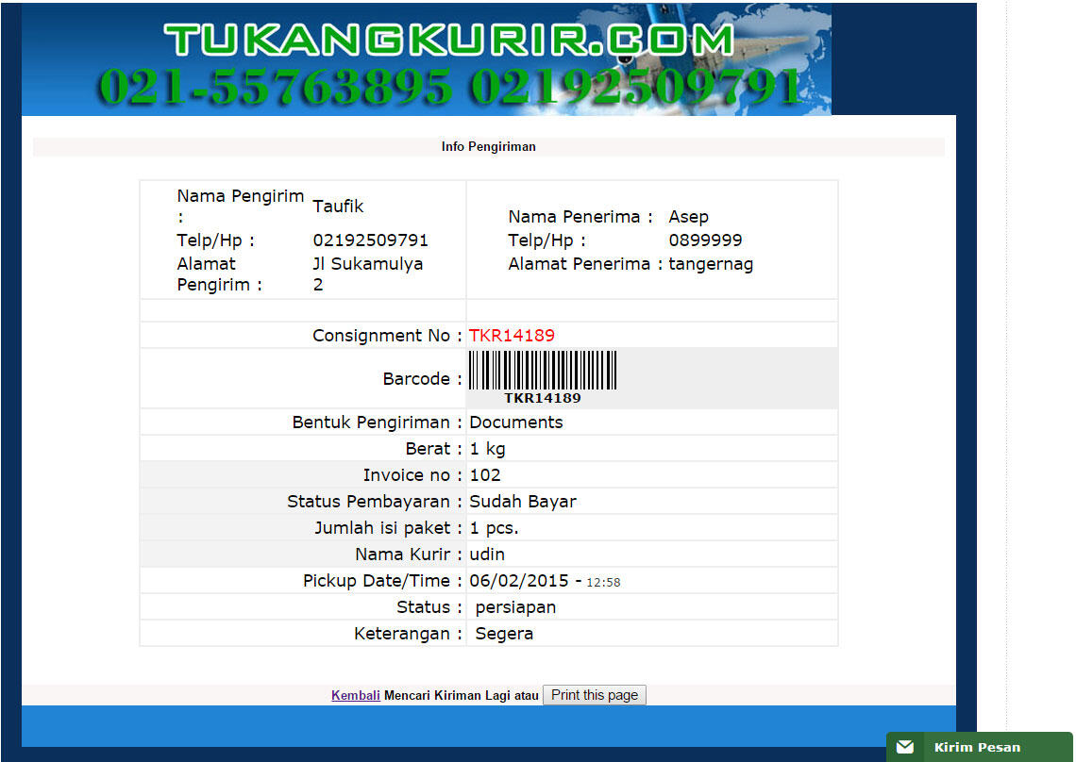Click the TKR14189 barcode image
1076x762 pixels.
pos(543,378)
